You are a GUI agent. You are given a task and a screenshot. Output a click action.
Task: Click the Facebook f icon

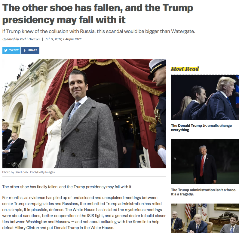25,50
